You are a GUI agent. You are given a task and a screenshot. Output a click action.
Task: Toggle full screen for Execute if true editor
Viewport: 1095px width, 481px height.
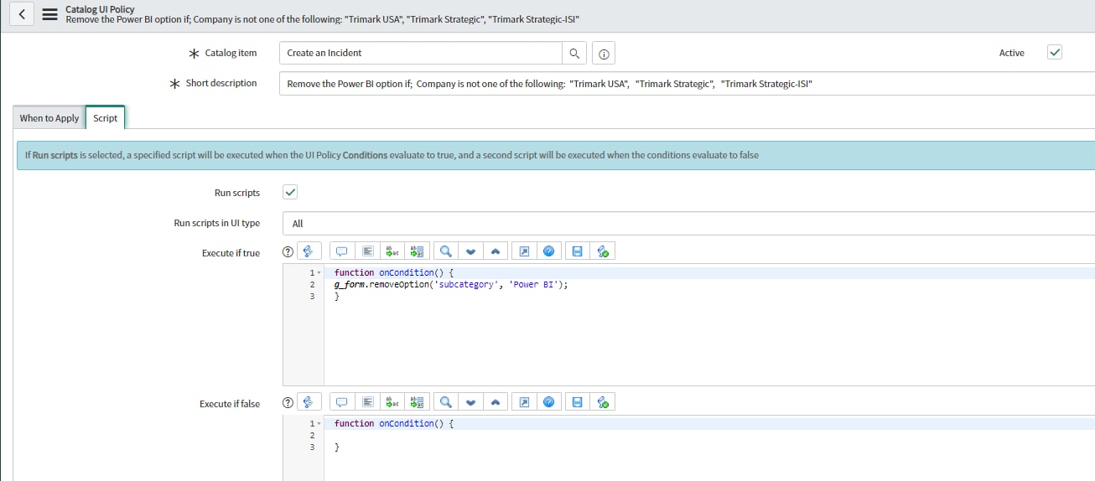524,251
